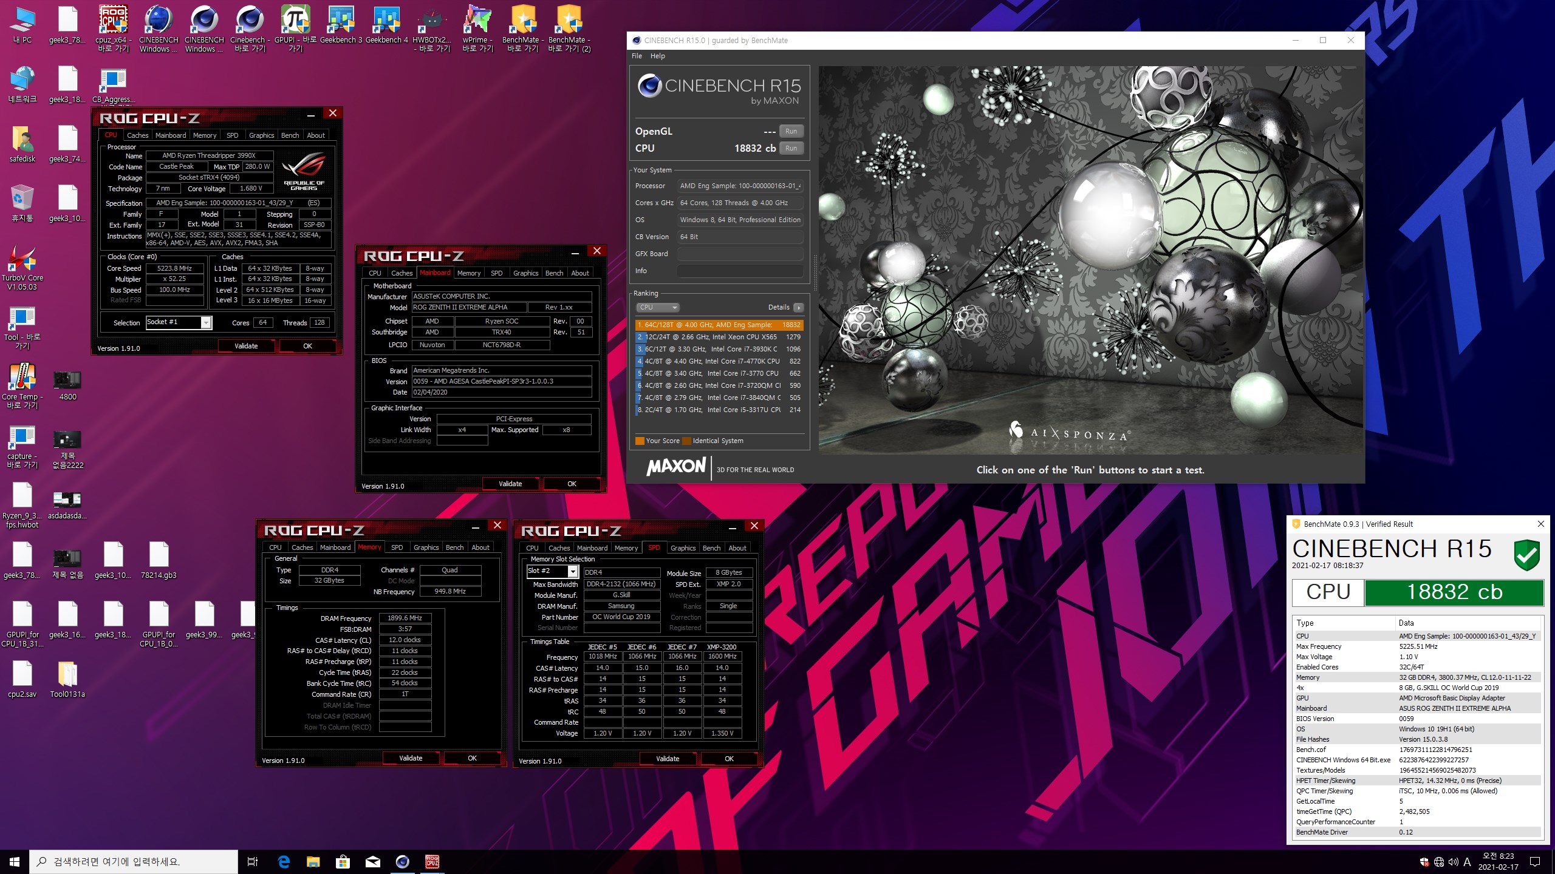
Task: Expand the Socket #1 selection dropdown
Action: tap(206, 323)
